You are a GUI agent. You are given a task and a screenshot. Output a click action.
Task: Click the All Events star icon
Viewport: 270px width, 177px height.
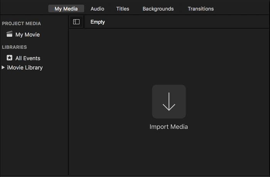tap(10, 58)
